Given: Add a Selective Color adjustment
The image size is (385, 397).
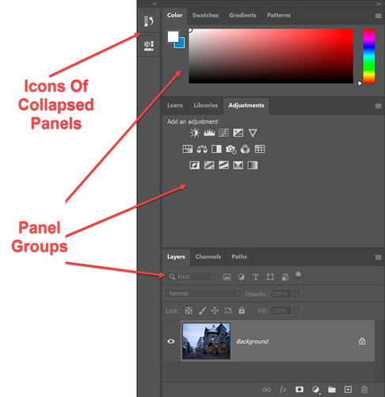Looking at the screenshot, I should pyautogui.click(x=238, y=166).
